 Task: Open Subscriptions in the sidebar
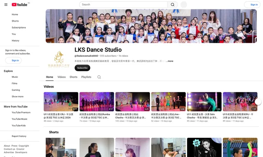click(x=19, y=27)
